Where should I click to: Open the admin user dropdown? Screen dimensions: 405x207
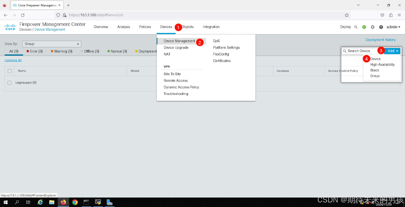click(393, 27)
